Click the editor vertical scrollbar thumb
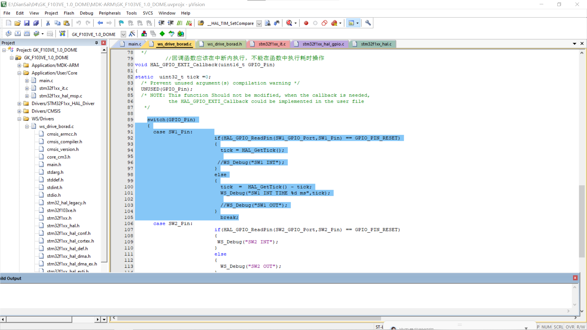Image resolution: width=587 pixels, height=330 pixels. pyautogui.click(x=581, y=221)
